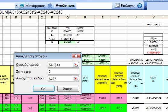Click range selector icon for Ορισμός κελιού
The image size is (168, 112).
76,65
